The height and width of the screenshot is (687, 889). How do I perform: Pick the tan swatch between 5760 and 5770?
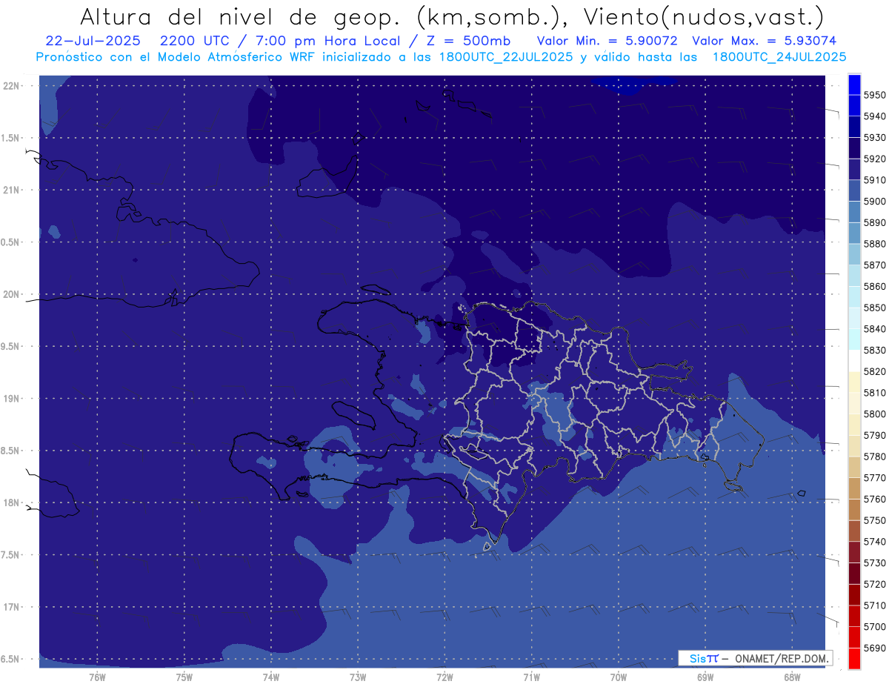tap(854, 488)
